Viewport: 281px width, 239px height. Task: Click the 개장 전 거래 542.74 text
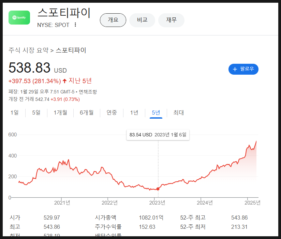[x=29, y=99]
